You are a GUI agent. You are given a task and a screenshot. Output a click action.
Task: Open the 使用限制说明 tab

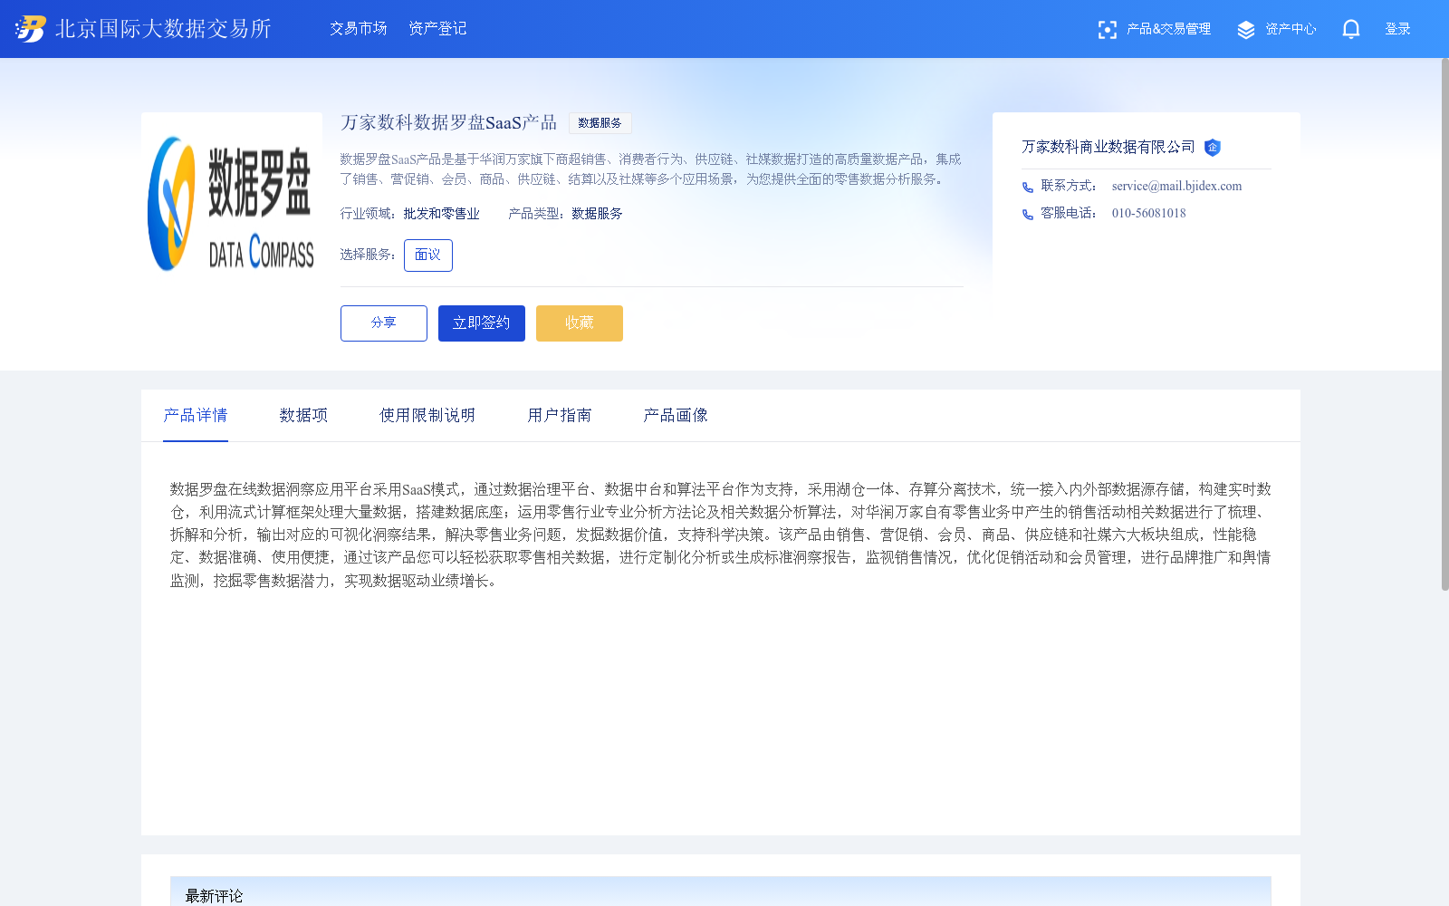(427, 415)
